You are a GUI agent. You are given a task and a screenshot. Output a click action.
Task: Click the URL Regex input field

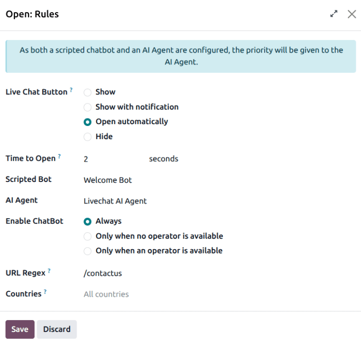[141, 273]
